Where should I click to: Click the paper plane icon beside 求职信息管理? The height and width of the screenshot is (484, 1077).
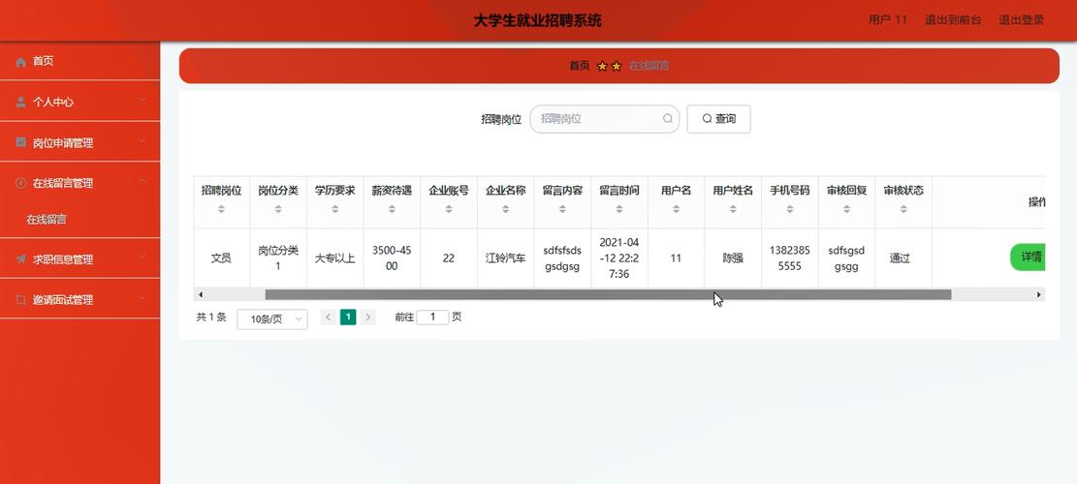click(21, 259)
